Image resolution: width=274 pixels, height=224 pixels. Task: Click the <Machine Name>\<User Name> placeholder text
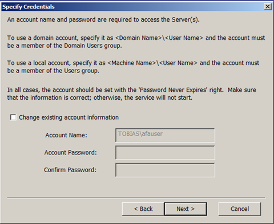coord(152,63)
